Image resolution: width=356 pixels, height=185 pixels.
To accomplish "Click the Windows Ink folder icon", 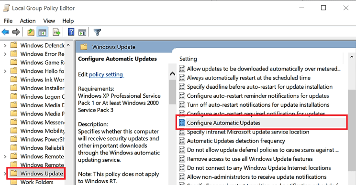I will tap(14, 79).
